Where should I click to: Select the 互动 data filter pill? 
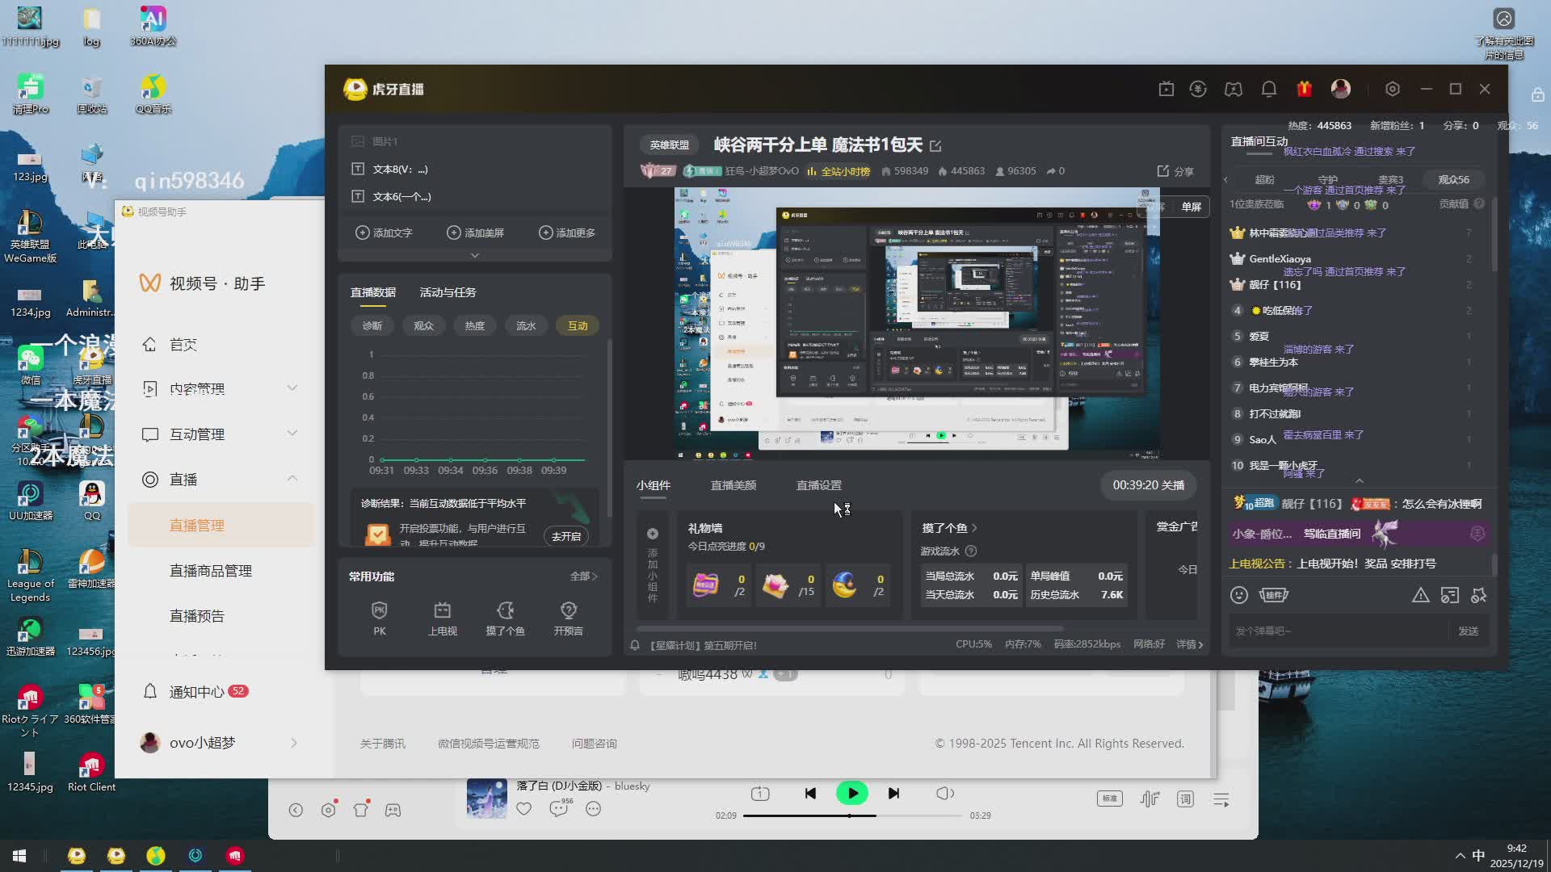coord(577,325)
